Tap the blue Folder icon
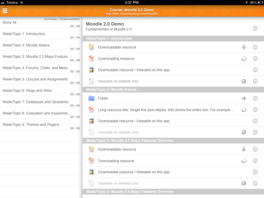 [92, 98]
